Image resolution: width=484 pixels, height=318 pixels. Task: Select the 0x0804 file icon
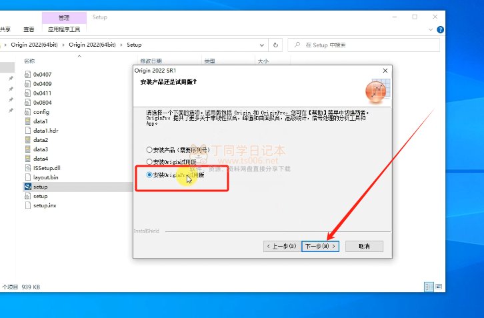pos(28,103)
